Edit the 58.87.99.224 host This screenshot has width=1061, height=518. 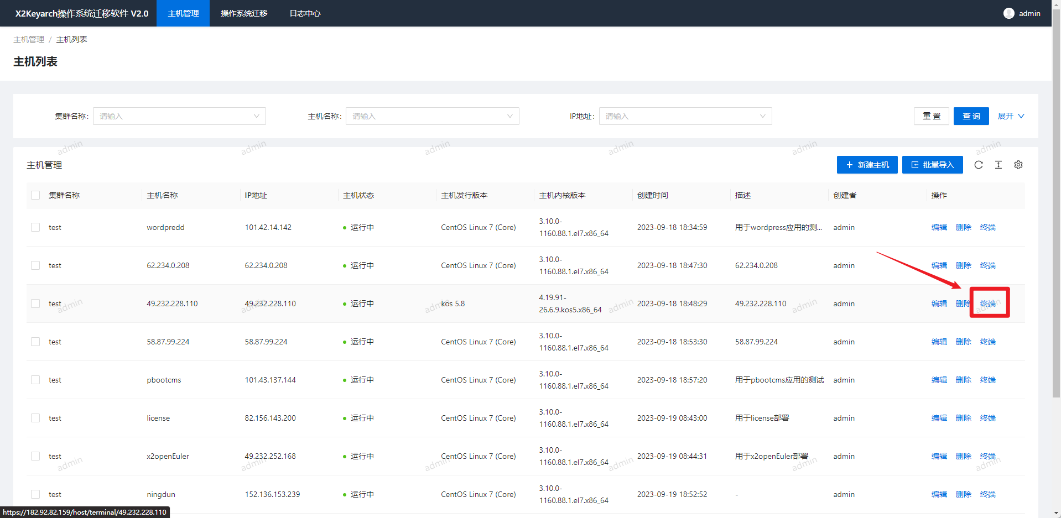(939, 342)
